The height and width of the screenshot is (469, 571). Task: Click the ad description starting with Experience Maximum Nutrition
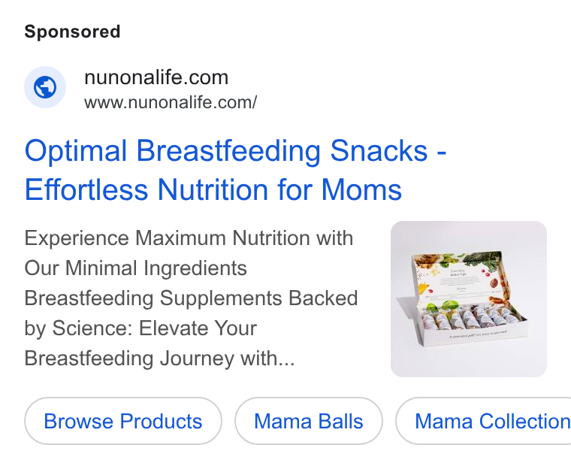[x=191, y=298]
